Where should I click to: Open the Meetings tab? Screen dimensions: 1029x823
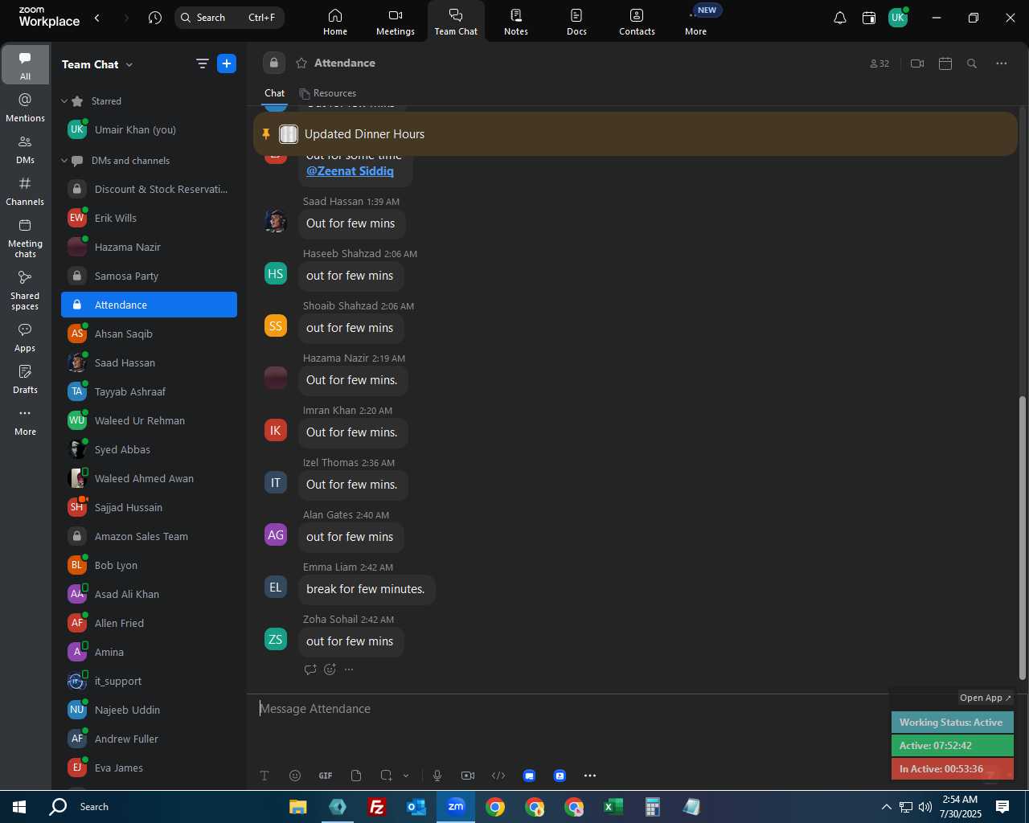396,22
